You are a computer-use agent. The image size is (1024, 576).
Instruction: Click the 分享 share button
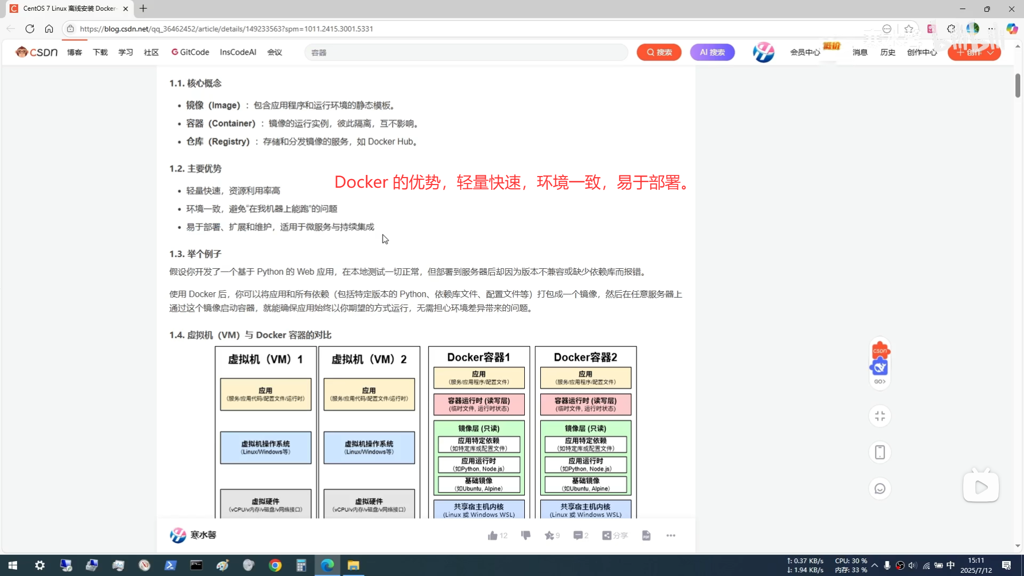tap(614, 535)
